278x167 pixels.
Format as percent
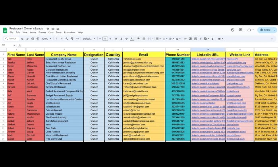(62, 38)
